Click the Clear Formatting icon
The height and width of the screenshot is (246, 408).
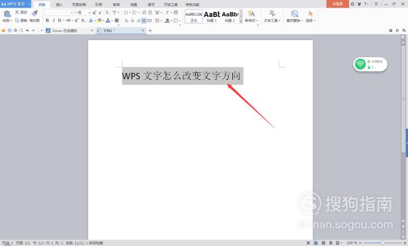(107, 13)
